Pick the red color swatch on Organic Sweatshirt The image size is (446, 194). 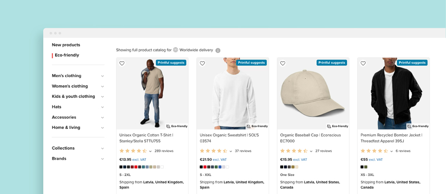pyautogui.click(x=205, y=167)
